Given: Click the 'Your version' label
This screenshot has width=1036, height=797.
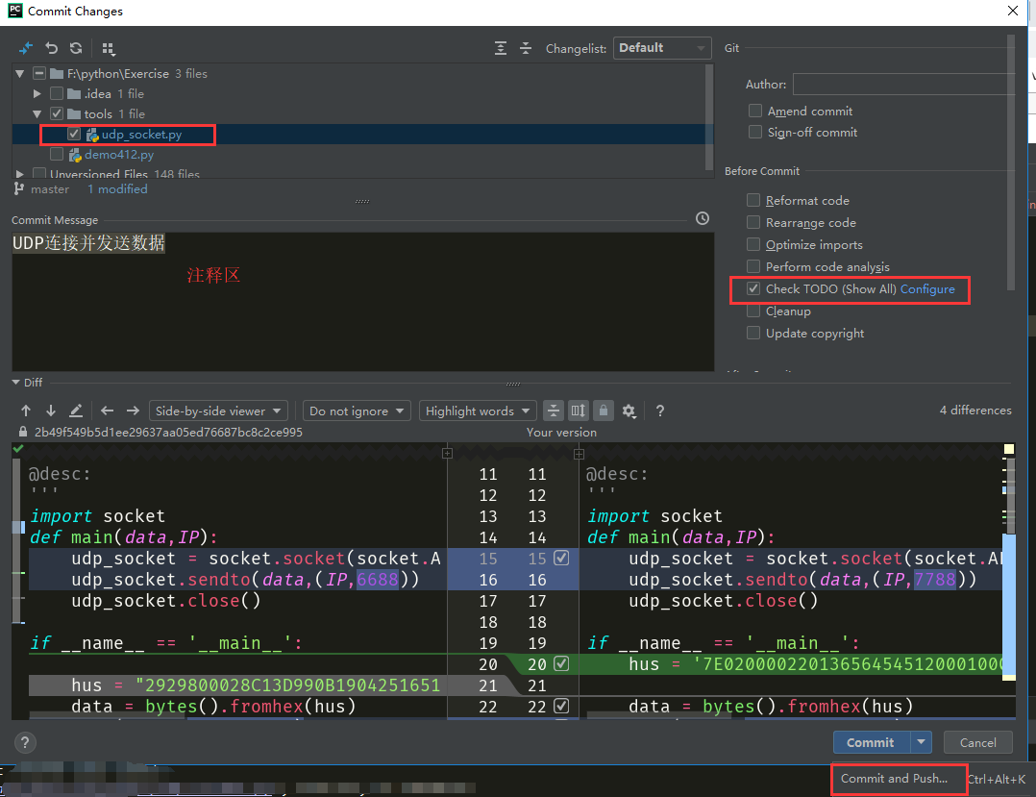Looking at the screenshot, I should [x=561, y=433].
